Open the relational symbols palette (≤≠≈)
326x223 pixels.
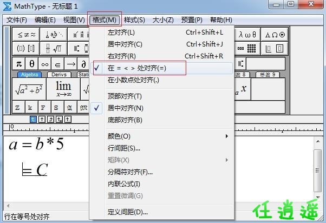(x=26, y=35)
